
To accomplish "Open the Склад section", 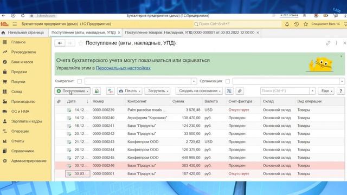I will [17, 92].
